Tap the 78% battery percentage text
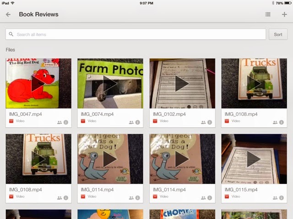The height and width of the screenshot is (219, 293). [x=279, y=3]
